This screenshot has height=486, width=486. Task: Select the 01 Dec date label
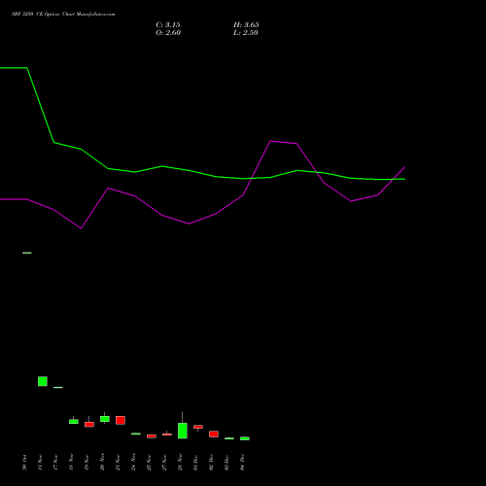point(195,463)
